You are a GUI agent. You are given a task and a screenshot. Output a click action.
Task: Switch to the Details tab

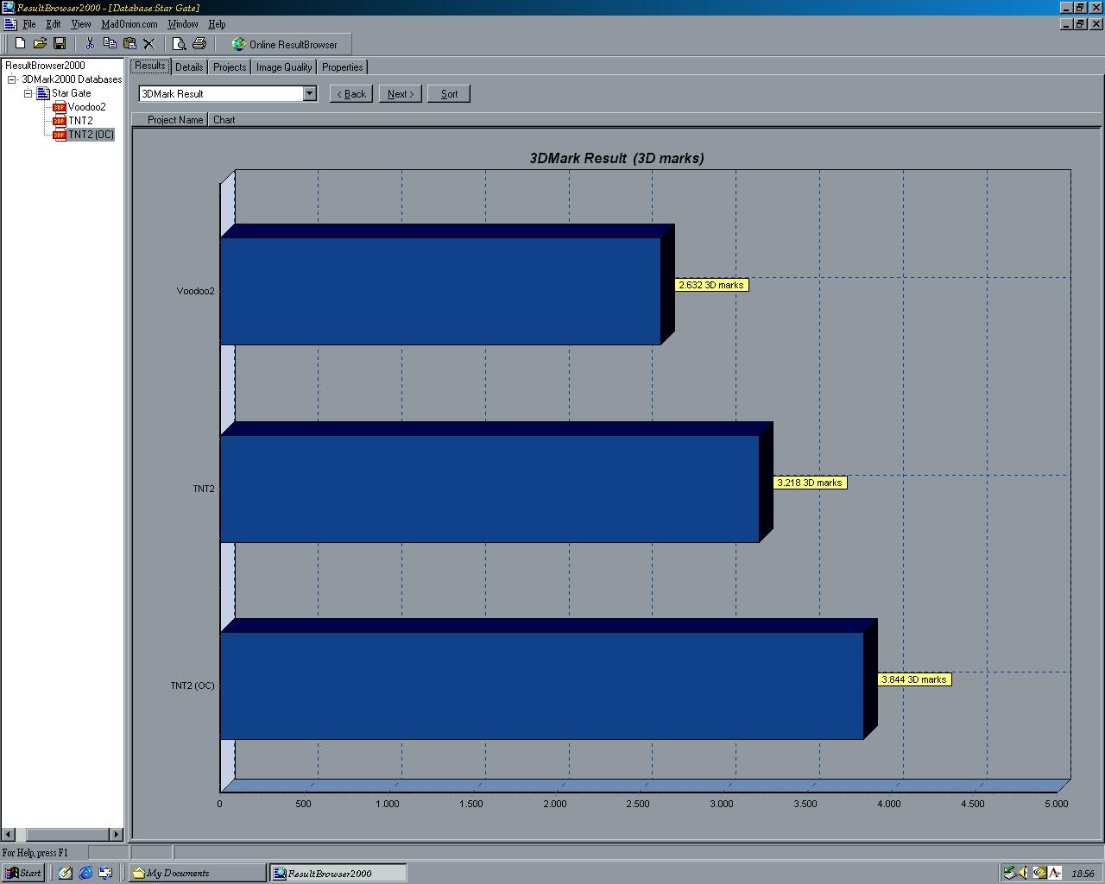click(189, 66)
